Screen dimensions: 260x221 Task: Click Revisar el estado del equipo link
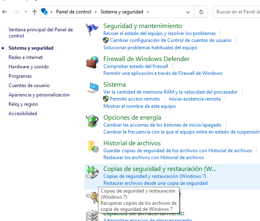[x=159, y=33]
